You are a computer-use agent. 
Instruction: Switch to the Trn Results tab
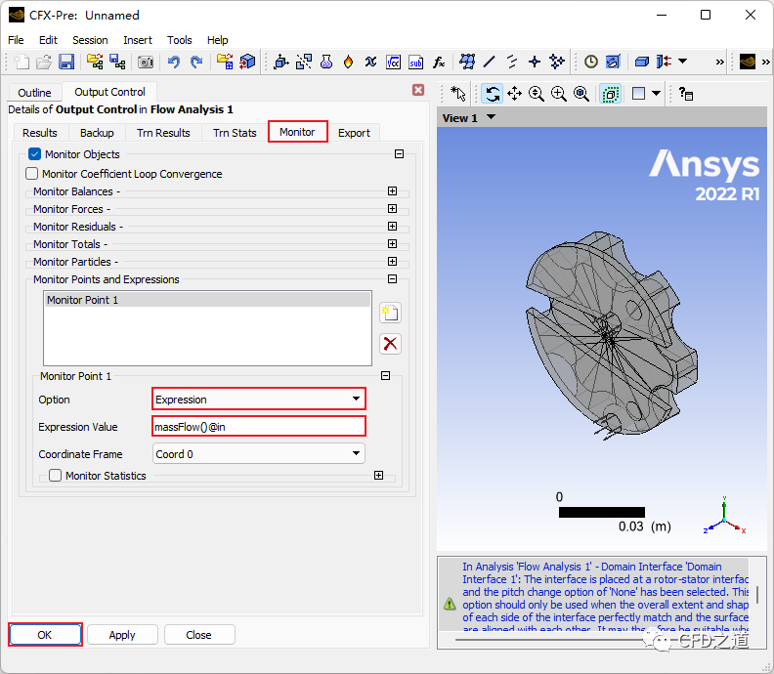[163, 133]
